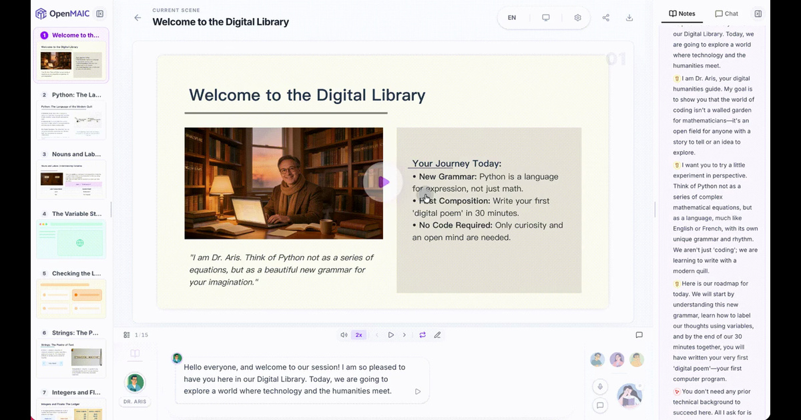Collapse the right Notes panel

tap(758, 13)
